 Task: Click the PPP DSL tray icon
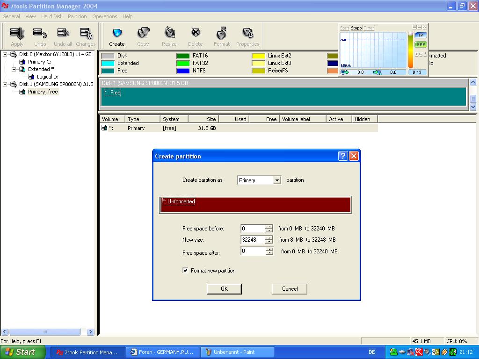point(453,352)
